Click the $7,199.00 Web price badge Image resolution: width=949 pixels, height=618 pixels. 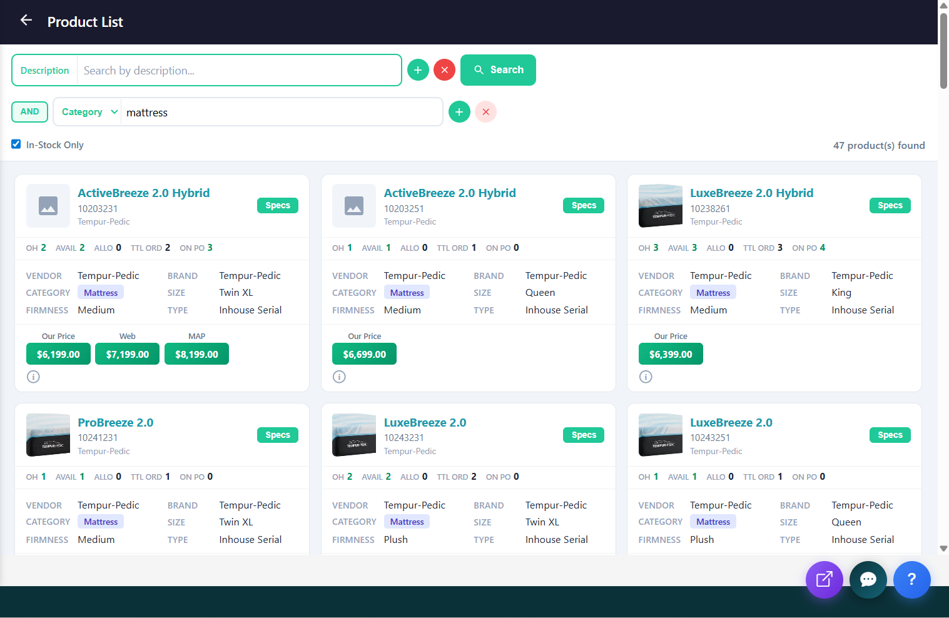(x=128, y=354)
